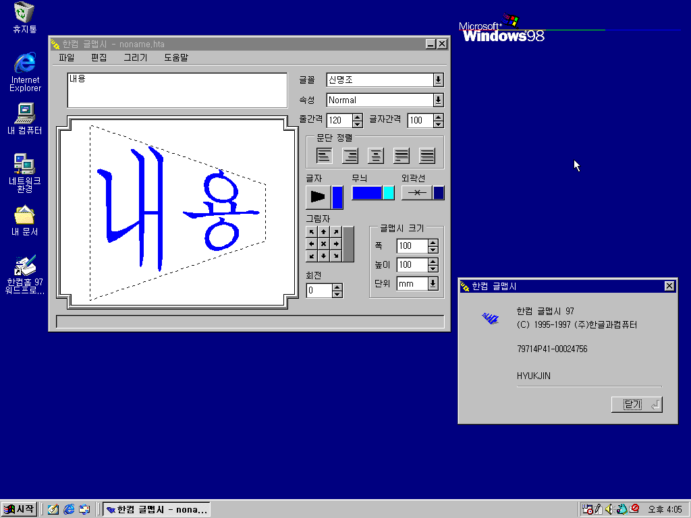Increase the 회전 rotation value

pos(337,287)
